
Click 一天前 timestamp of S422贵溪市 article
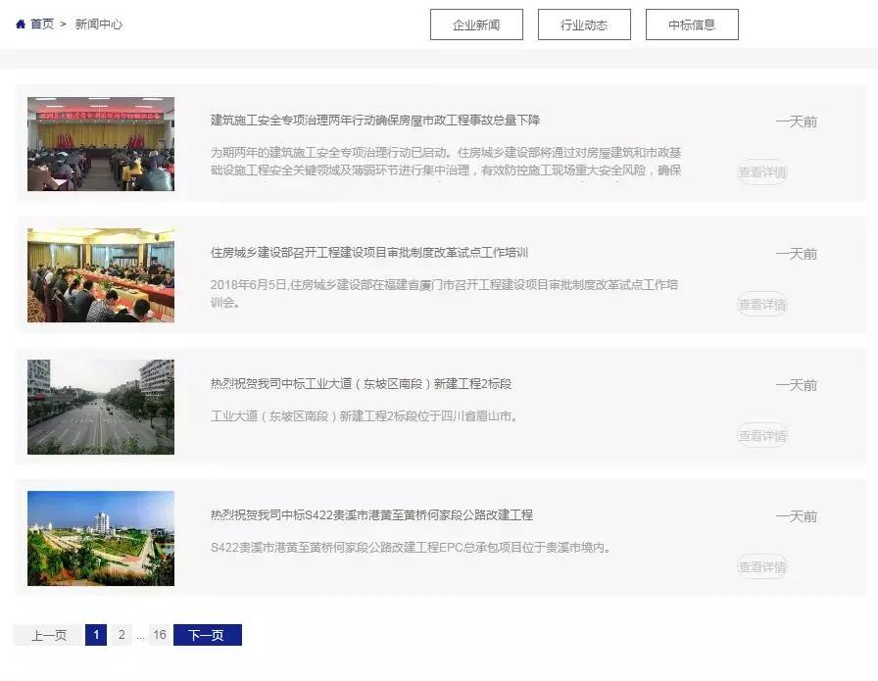[x=797, y=516]
